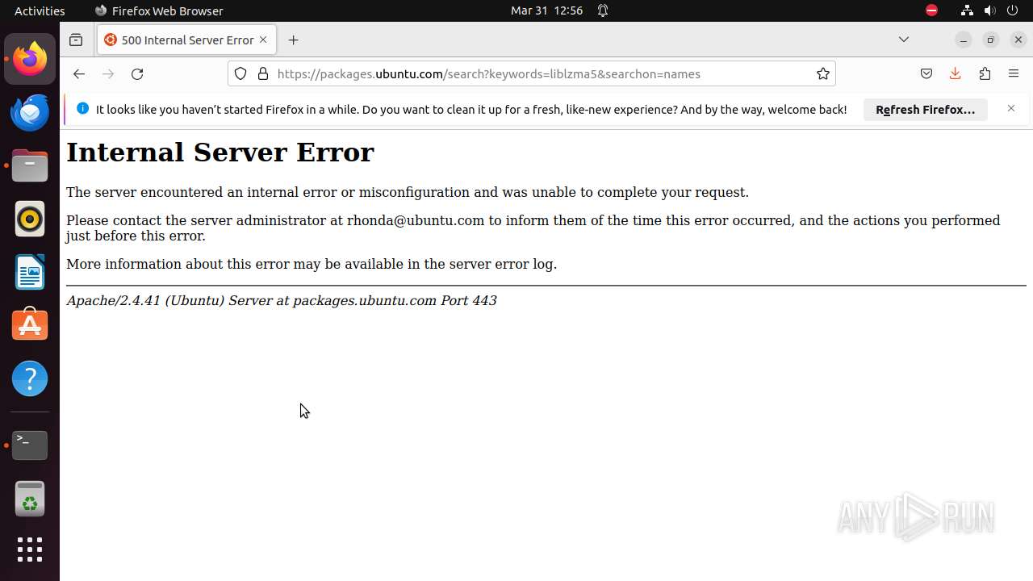The image size is (1033, 581).
Task: Open a new tab with plus button
Action: 294,40
